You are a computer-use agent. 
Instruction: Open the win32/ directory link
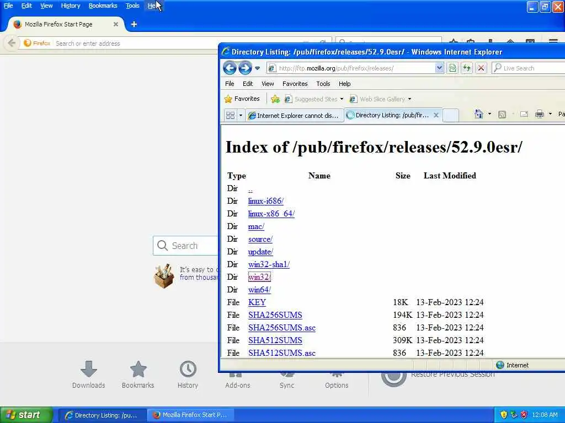point(259,277)
